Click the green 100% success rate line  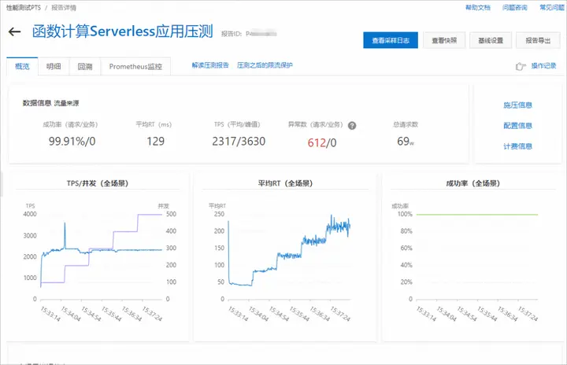coord(477,215)
